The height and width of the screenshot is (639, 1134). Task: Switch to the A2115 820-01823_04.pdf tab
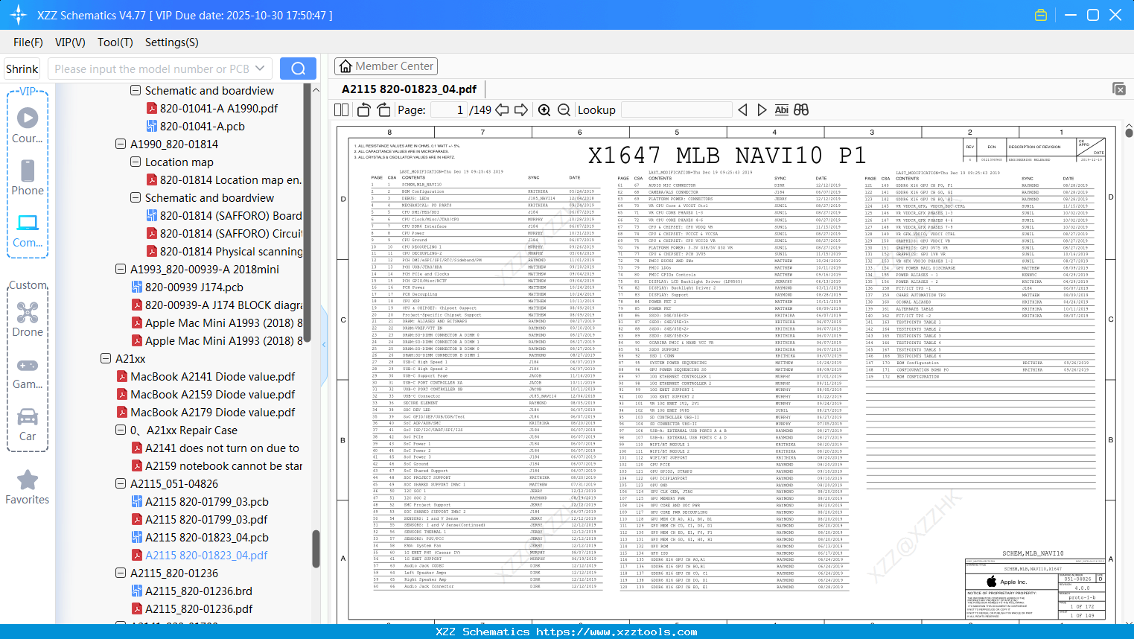coord(409,89)
